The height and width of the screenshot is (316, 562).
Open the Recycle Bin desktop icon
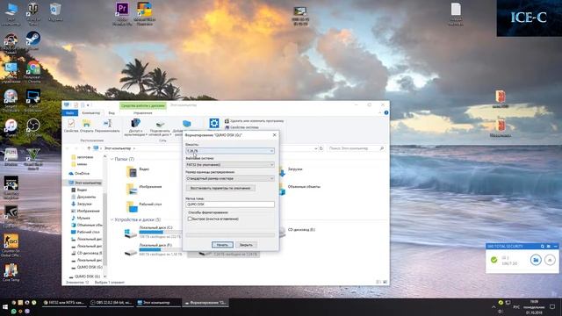[55, 11]
